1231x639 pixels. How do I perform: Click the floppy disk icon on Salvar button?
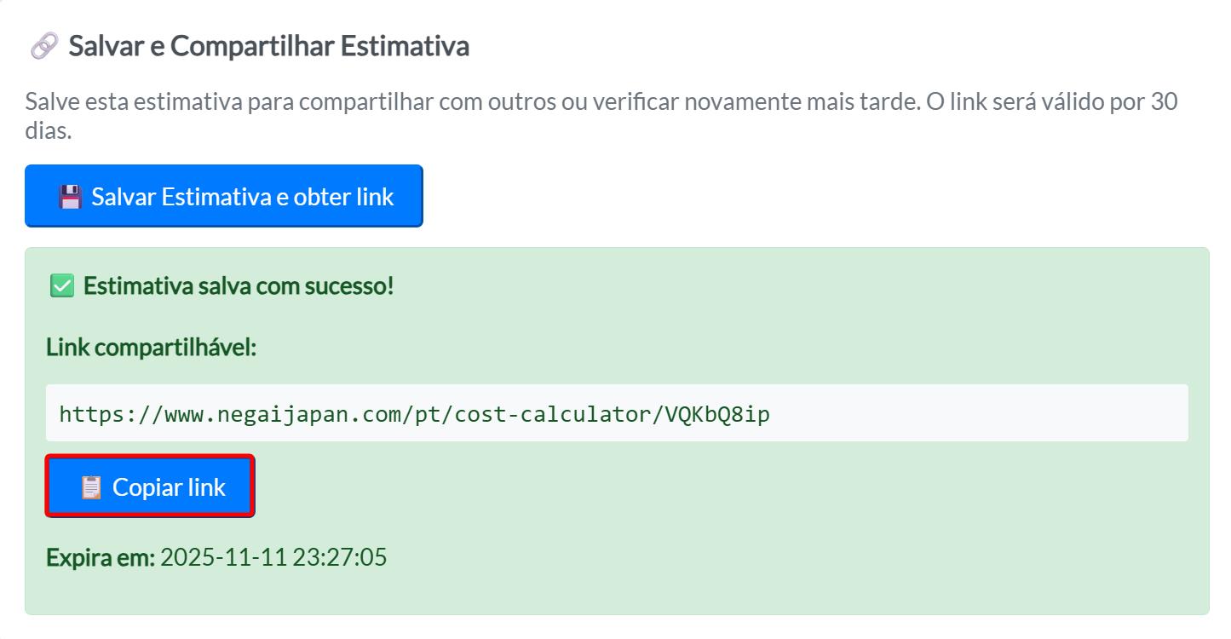70,197
